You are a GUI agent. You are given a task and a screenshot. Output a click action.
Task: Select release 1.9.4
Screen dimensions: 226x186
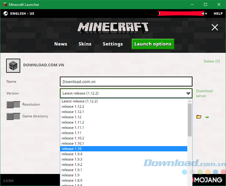pos(124,154)
